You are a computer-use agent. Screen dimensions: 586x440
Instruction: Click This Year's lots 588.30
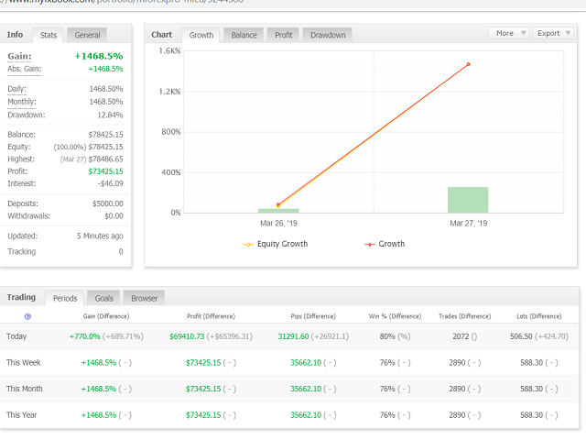point(531,415)
